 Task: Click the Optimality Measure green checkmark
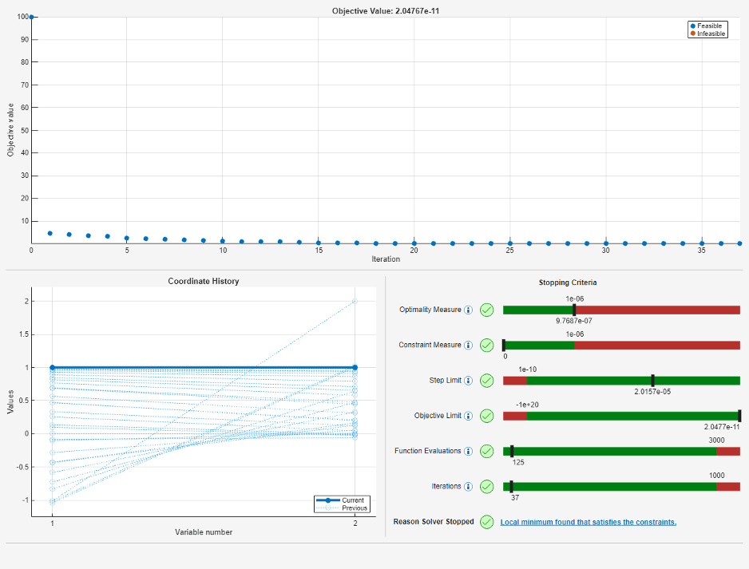pyautogui.click(x=487, y=310)
